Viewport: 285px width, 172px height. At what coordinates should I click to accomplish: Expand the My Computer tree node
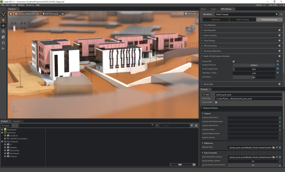pos(3,141)
